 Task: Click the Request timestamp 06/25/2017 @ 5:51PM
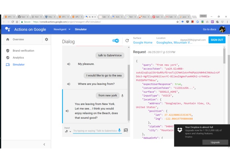161,52
